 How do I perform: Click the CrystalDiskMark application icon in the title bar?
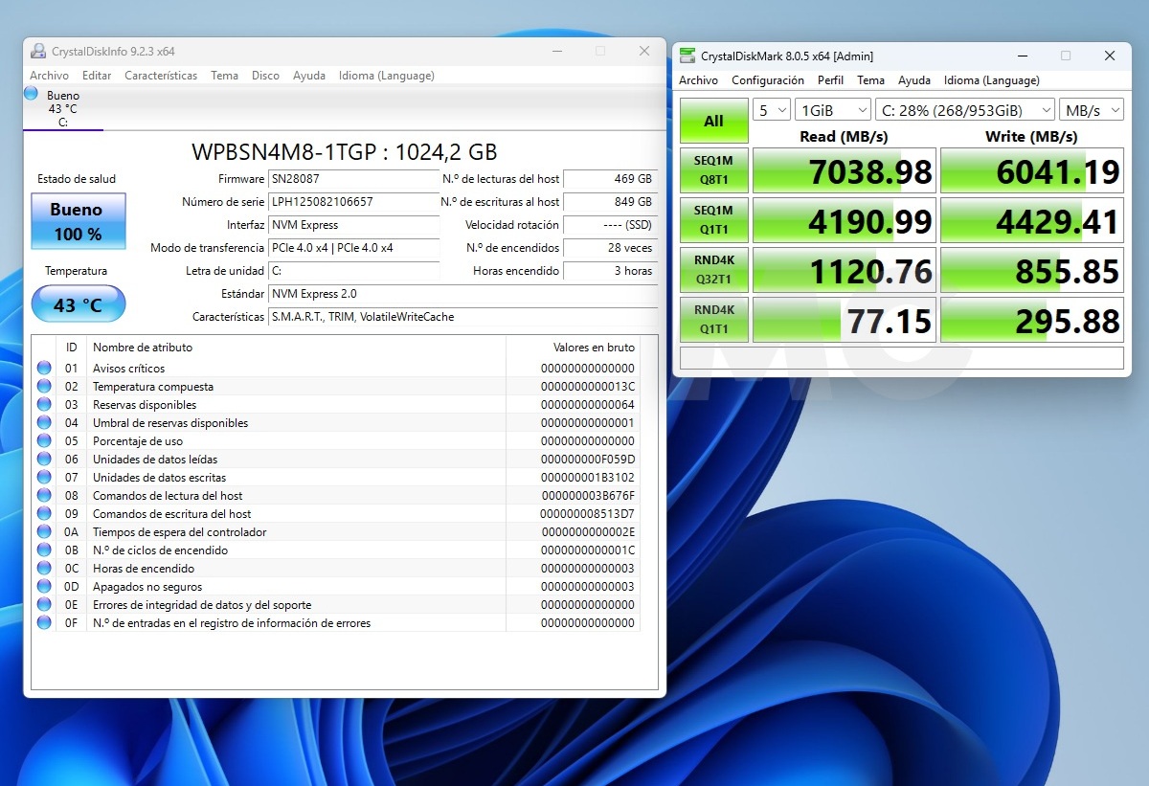coord(686,56)
